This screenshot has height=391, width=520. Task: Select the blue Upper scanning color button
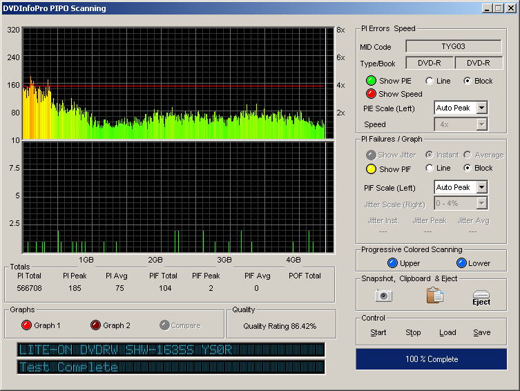(x=392, y=263)
